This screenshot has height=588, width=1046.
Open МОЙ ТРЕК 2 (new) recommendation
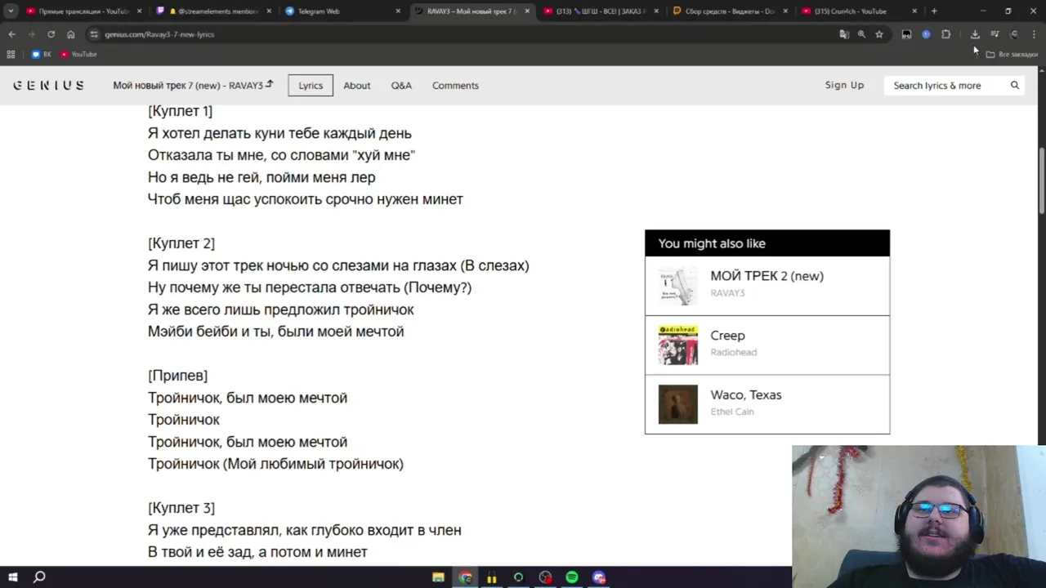[x=767, y=286]
